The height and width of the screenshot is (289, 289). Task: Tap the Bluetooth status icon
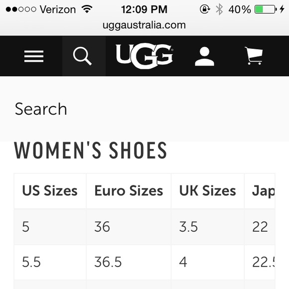click(x=219, y=9)
